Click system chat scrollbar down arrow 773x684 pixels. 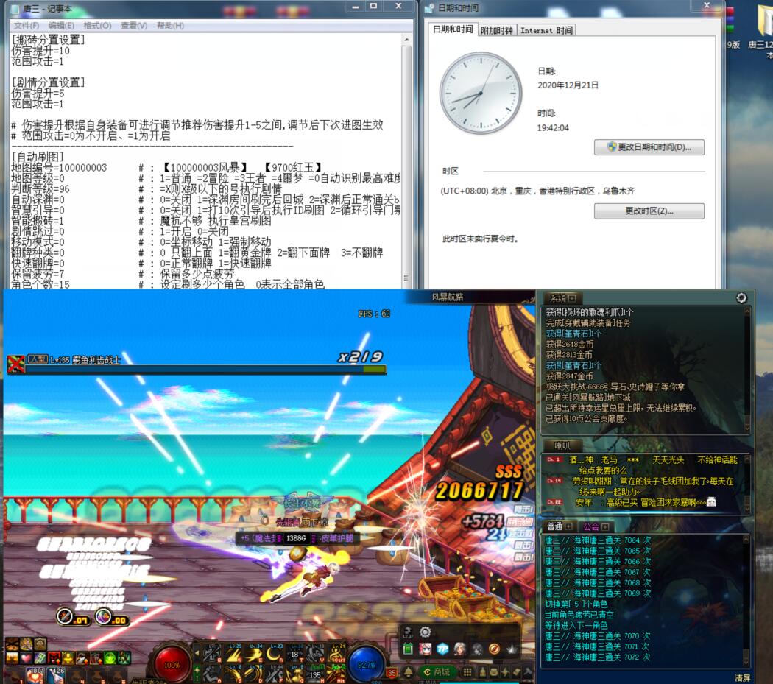click(747, 427)
